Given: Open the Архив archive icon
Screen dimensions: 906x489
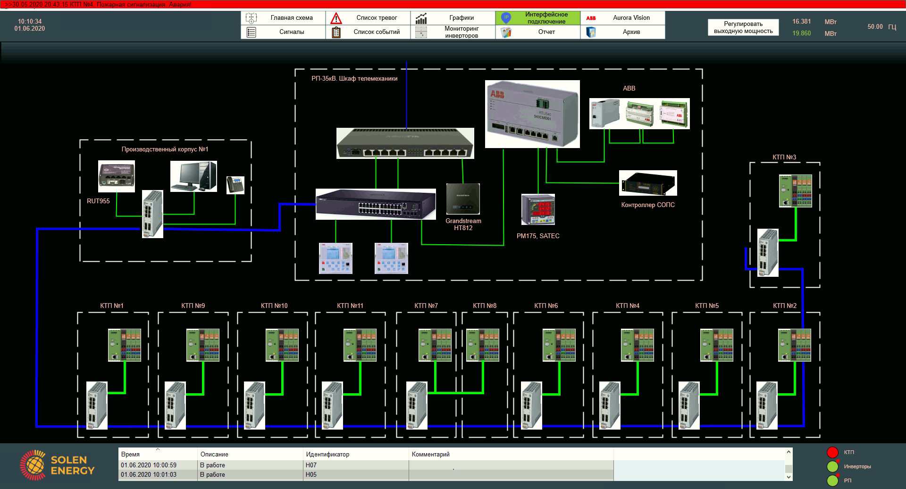Looking at the screenshot, I should (591, 32).
